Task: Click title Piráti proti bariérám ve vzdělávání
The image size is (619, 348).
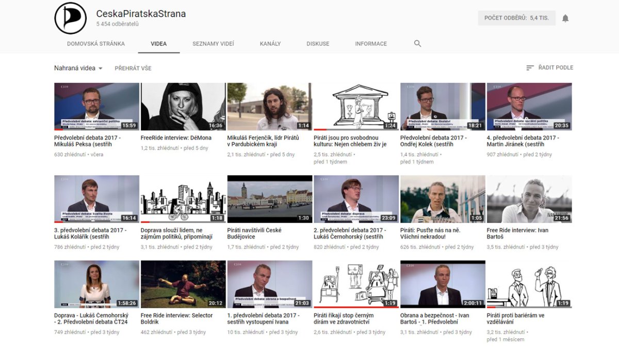Action: 516,319
